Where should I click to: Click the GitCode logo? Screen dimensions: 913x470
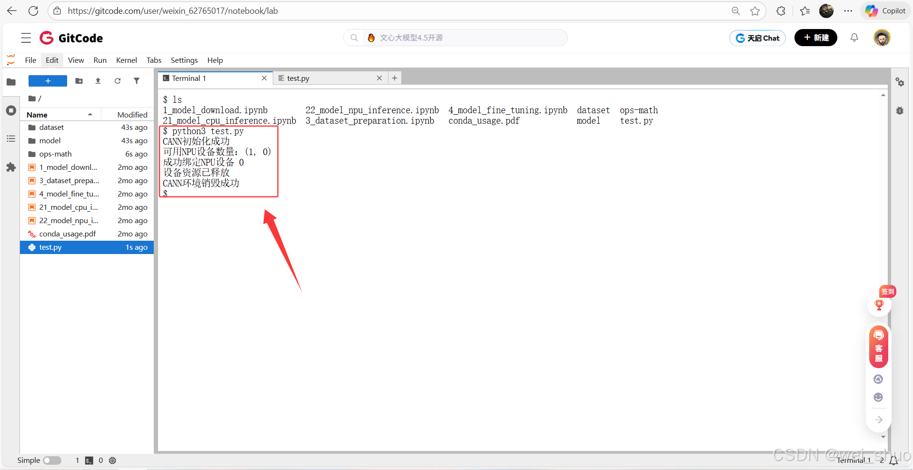tap(71, 38)
